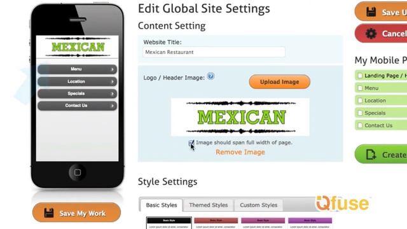Click the Remove Image link

(x=240, y=152)
